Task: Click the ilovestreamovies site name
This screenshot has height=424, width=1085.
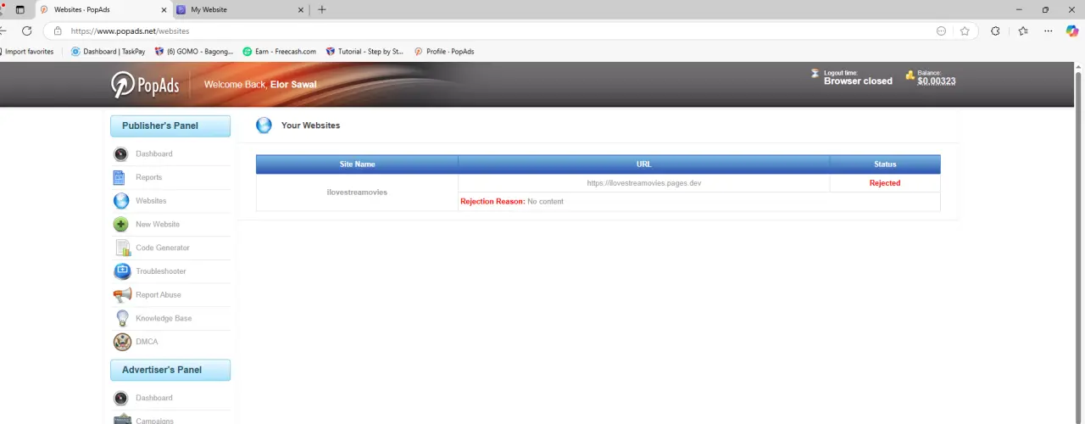Action: pos(357,192)
